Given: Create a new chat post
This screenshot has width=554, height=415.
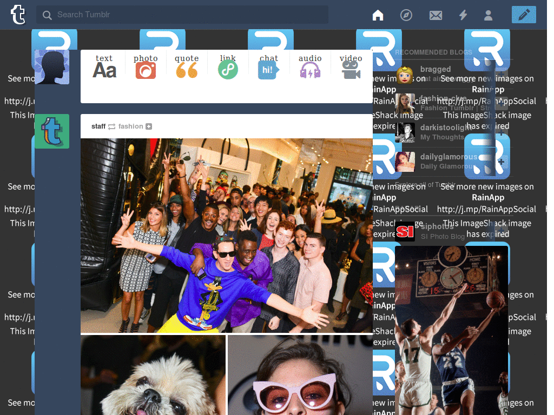Looking at the screenshot, I should pos(269,66).
